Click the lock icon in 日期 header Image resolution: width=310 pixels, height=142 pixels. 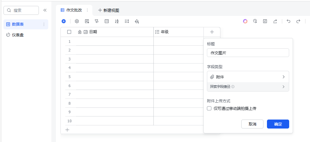pos(80,32)
